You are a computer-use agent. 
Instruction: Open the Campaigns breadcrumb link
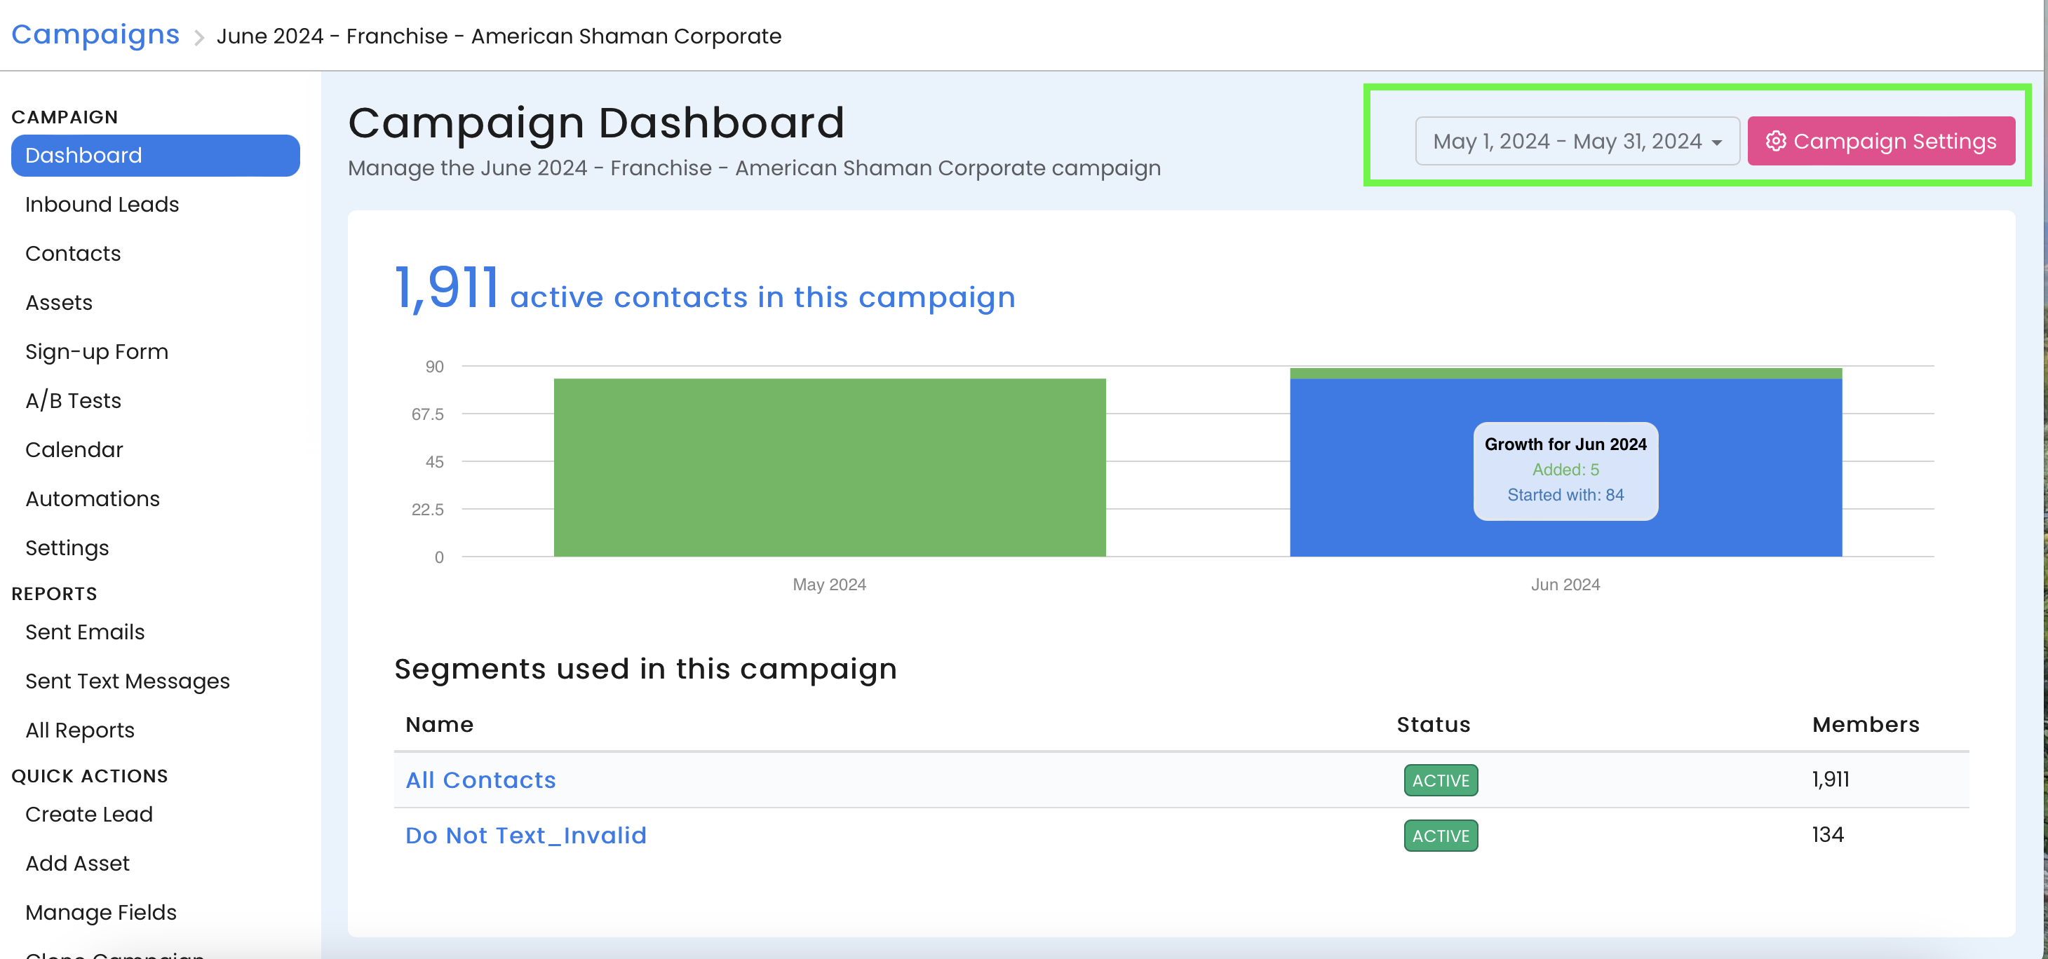tap(95, 35)
